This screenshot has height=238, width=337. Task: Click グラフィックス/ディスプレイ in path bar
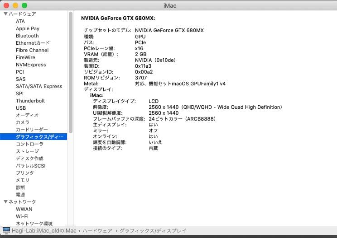click(153, 230)
